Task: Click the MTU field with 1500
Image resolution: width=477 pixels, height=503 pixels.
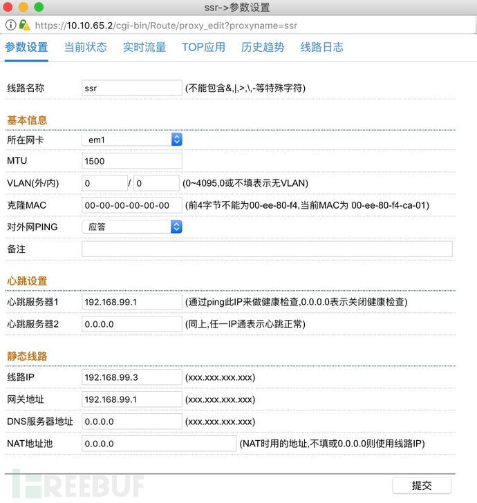Action: [132, 161]
